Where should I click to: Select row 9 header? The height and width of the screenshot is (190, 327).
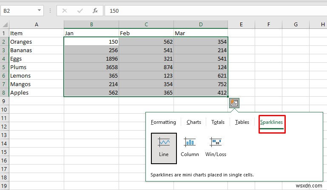4,101
